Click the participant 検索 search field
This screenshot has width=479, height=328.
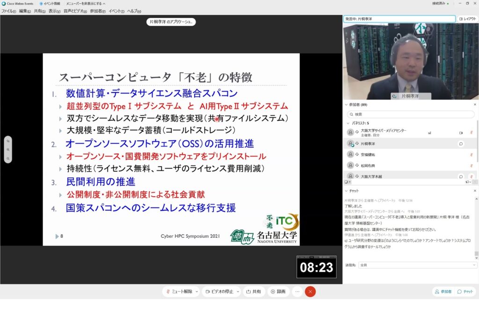coord(411,114)
